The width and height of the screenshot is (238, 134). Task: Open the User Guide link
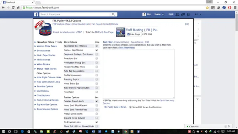click(x=78, y=24)
